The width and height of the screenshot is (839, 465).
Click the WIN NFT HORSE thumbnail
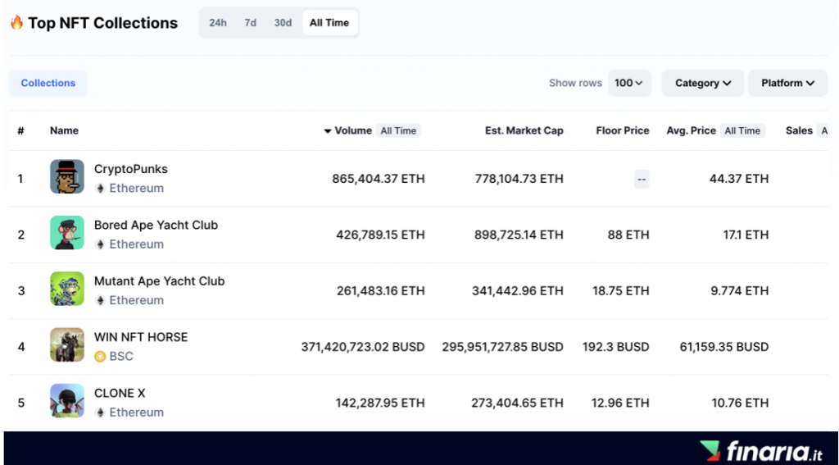coord(67,344)
